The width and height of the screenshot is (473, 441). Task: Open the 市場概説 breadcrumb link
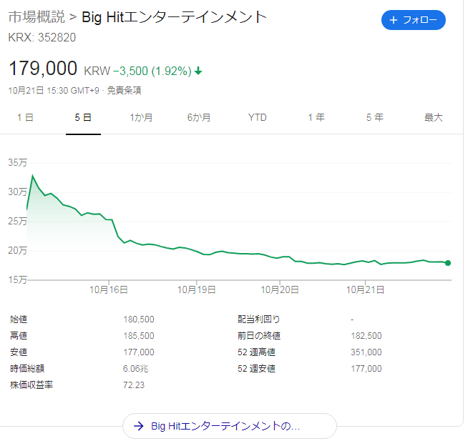pos(36,16)
